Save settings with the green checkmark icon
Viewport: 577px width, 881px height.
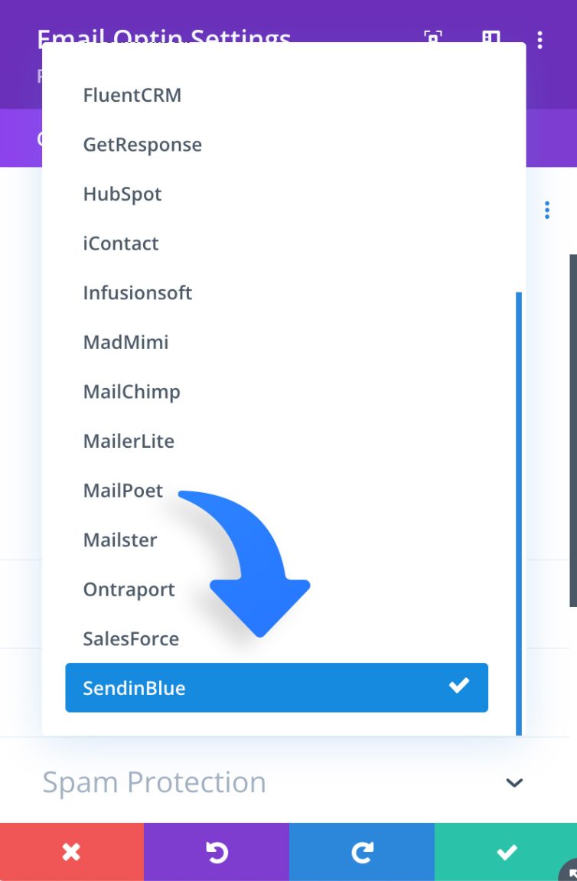505,851
